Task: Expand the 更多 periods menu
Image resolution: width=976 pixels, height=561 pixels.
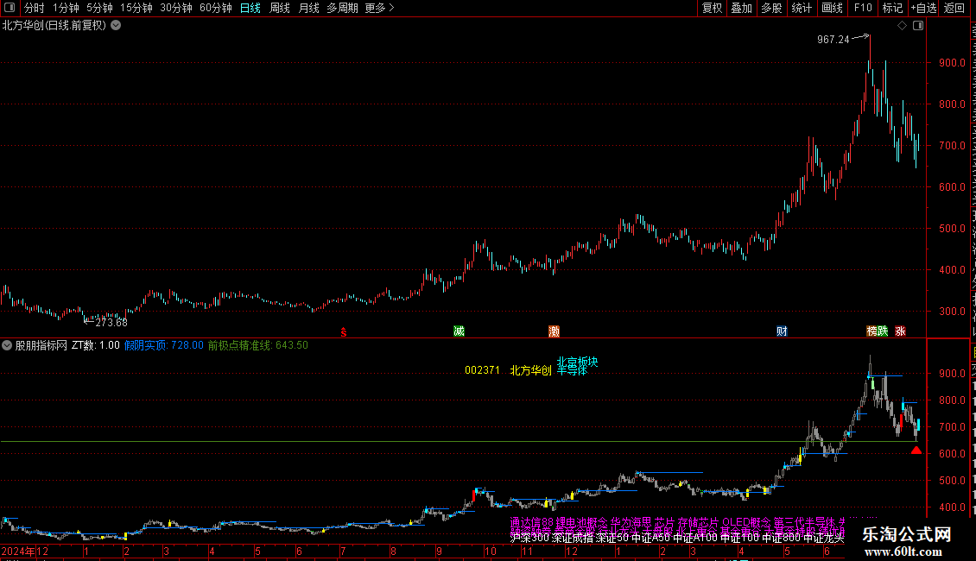Action: point(380,8)
